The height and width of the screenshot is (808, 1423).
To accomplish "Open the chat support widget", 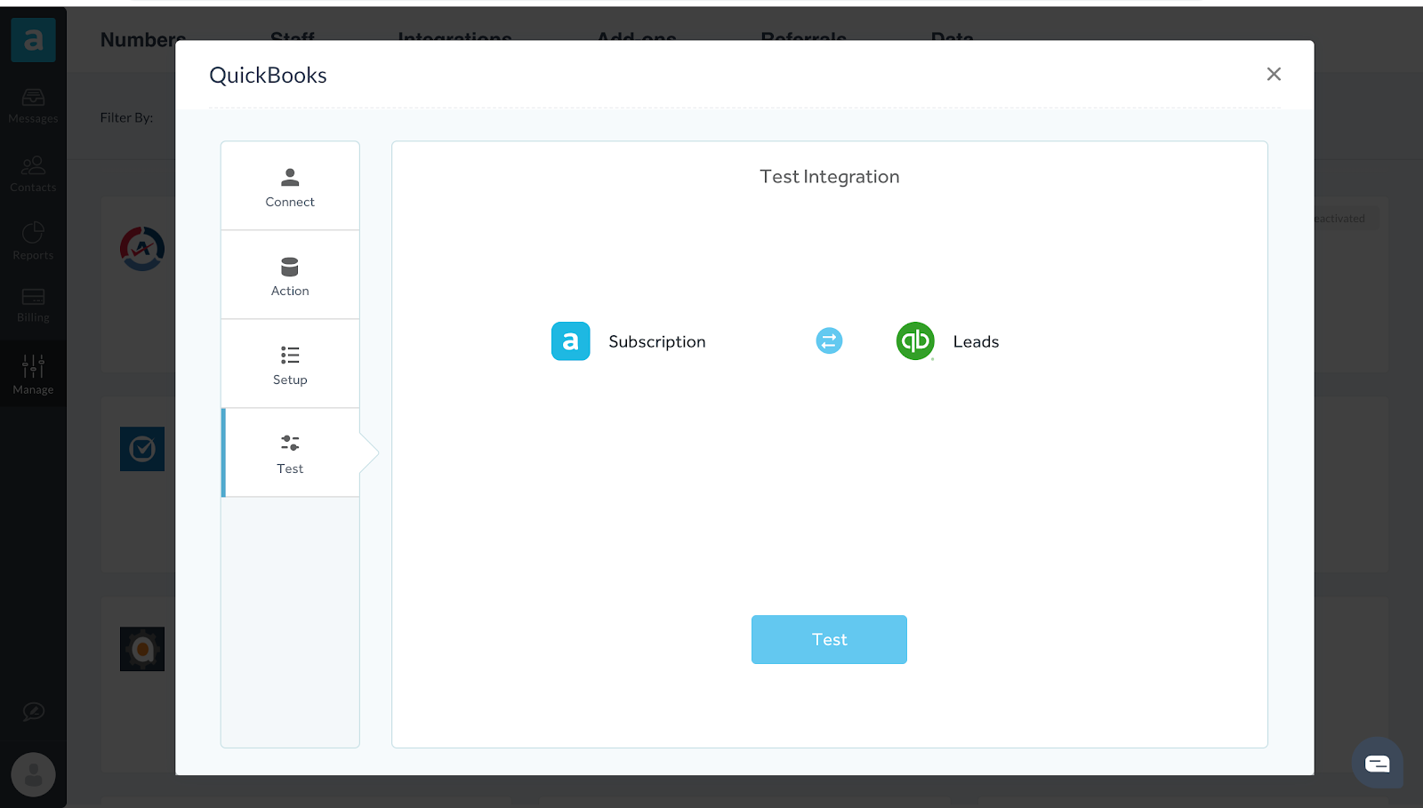I will [x=1378, y=763].
